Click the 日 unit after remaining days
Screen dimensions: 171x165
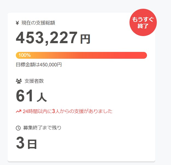click(x=32, y=144)
